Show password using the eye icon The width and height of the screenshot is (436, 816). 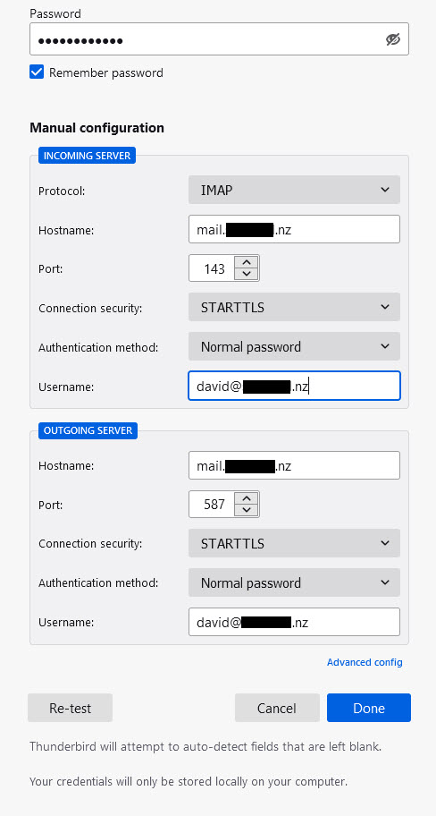coord(393,39)
